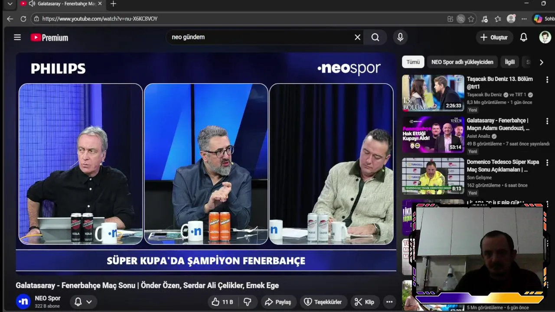Open the Oluştur create button
The width and height of the screenshot is (555, 312).
(494, 37)
